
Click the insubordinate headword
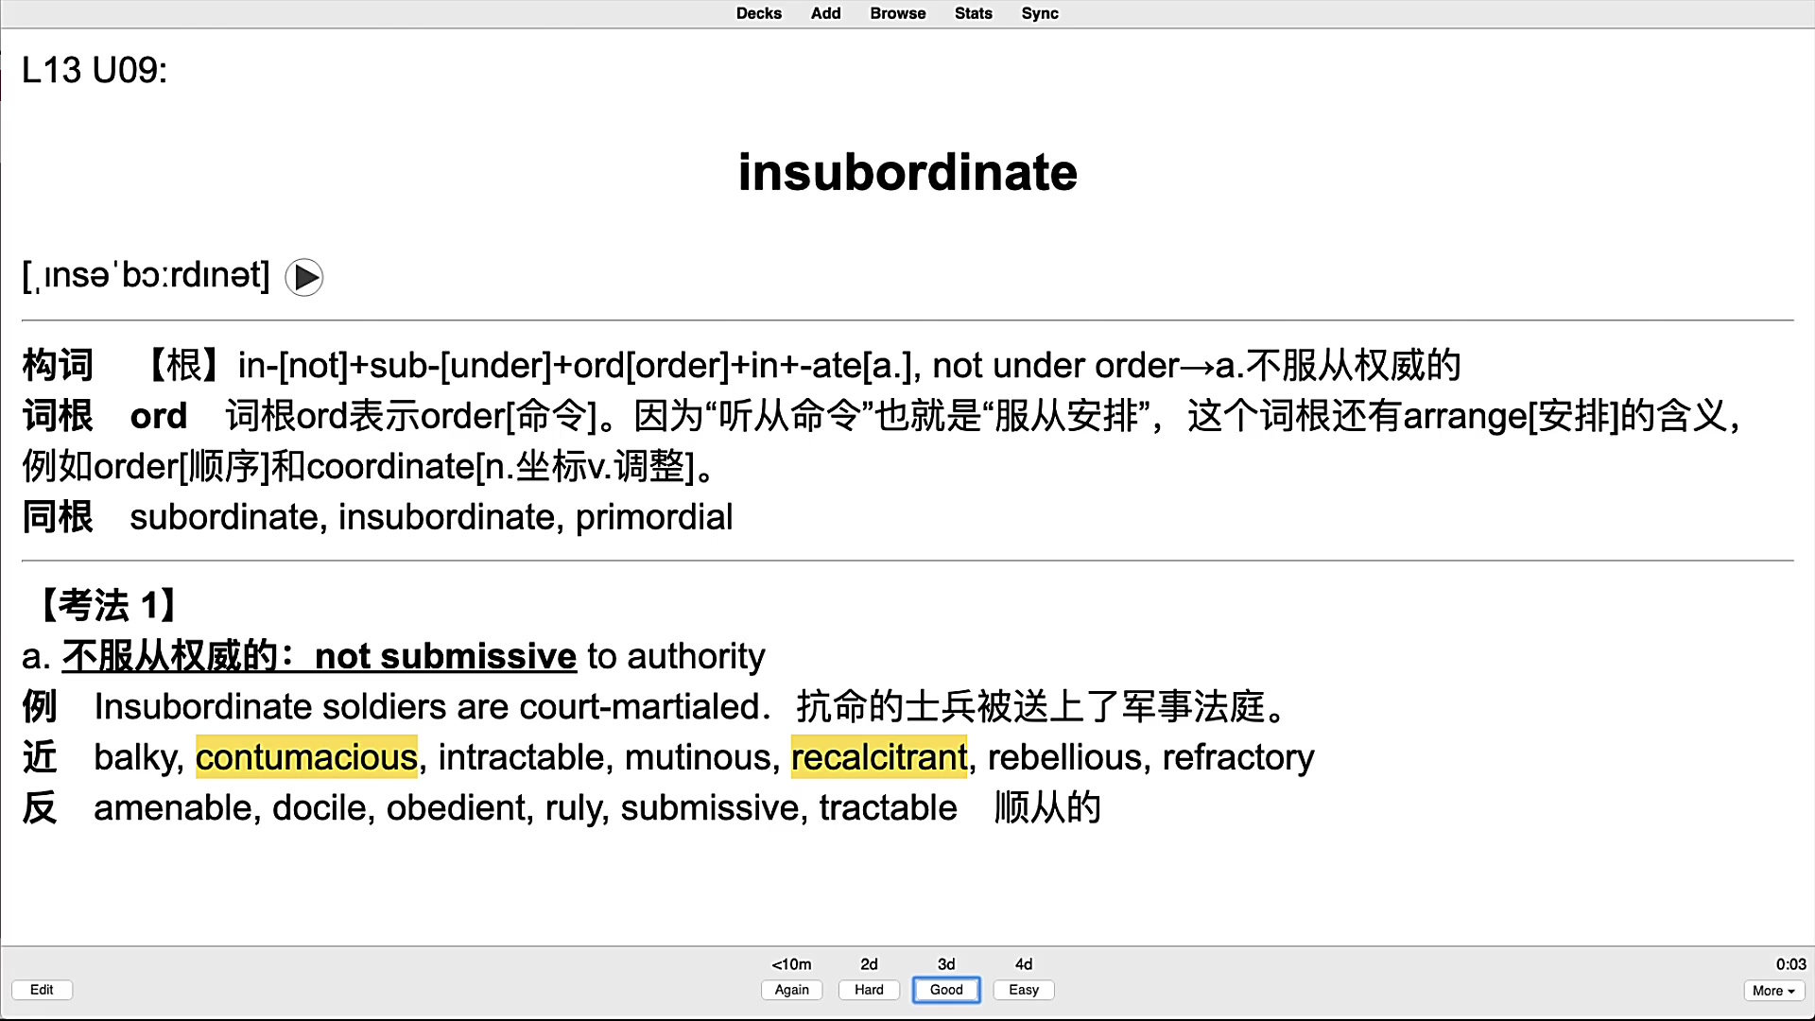[x=907, y=172]
